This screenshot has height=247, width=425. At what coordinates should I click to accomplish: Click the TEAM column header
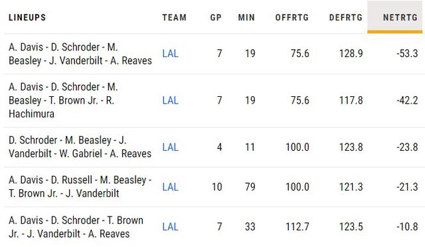click(x=174, y=18)
